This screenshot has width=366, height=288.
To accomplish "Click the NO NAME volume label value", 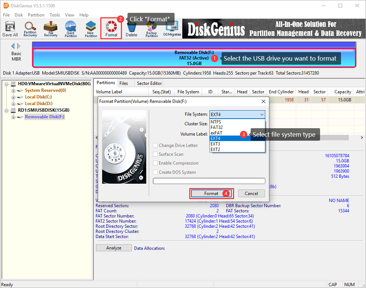I will click(x=339, y=201).
